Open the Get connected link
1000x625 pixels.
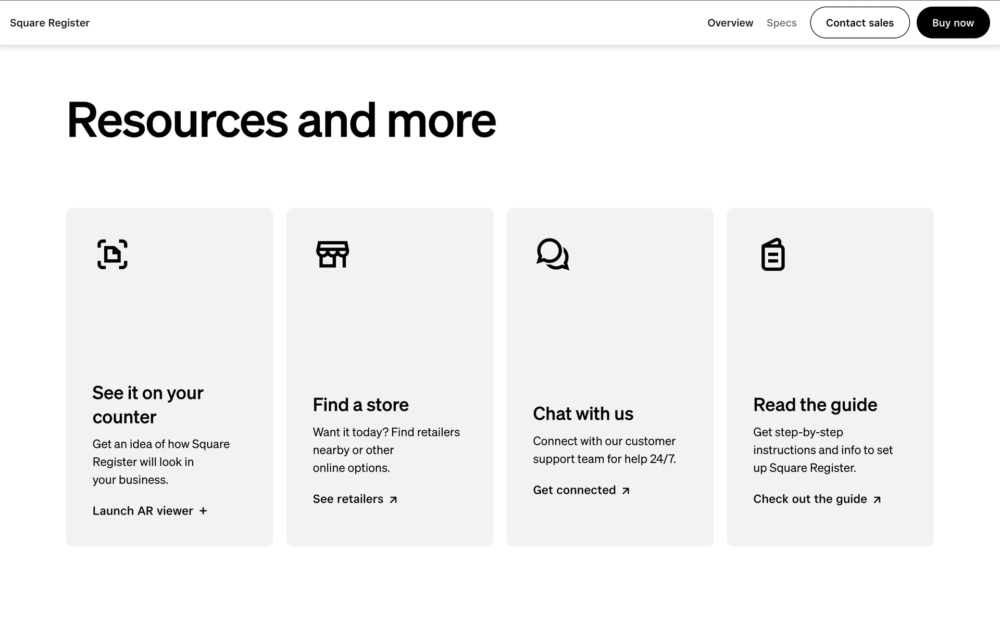(574, 490)
